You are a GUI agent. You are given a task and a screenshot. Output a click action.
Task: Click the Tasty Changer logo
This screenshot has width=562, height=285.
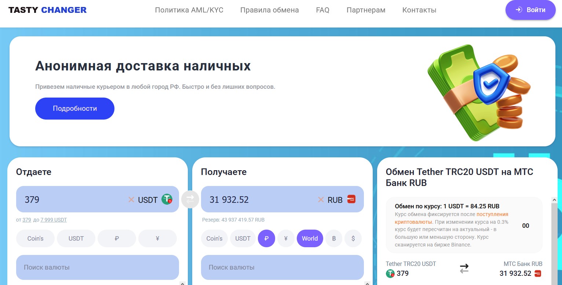pos(47,10)
